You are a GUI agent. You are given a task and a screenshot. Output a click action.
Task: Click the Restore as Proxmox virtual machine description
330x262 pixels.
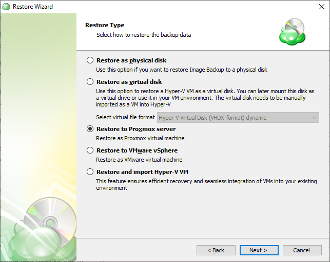click(x=140, y=138)
